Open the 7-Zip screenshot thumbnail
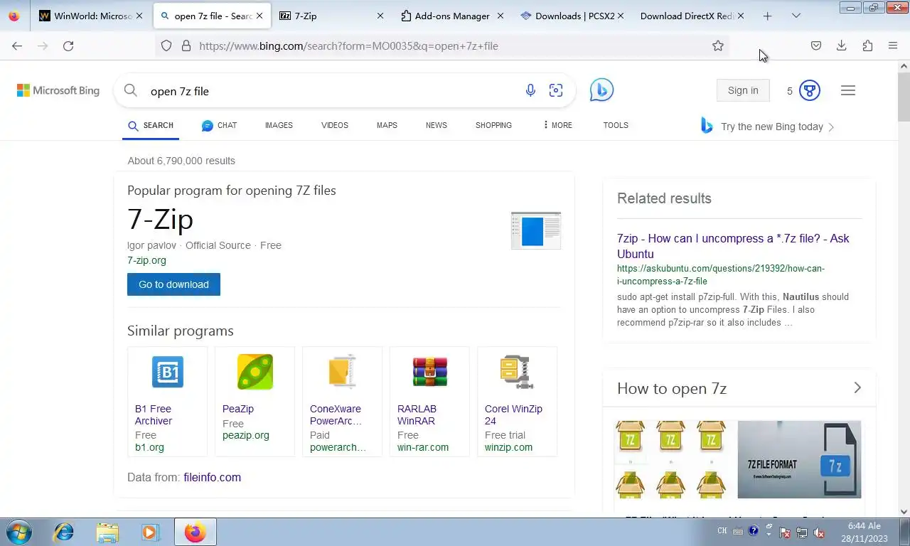Viewport: 910px width, 546px height. 536,230
